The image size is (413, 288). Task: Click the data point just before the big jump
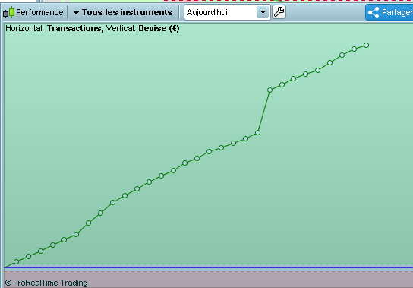(257, 133)
